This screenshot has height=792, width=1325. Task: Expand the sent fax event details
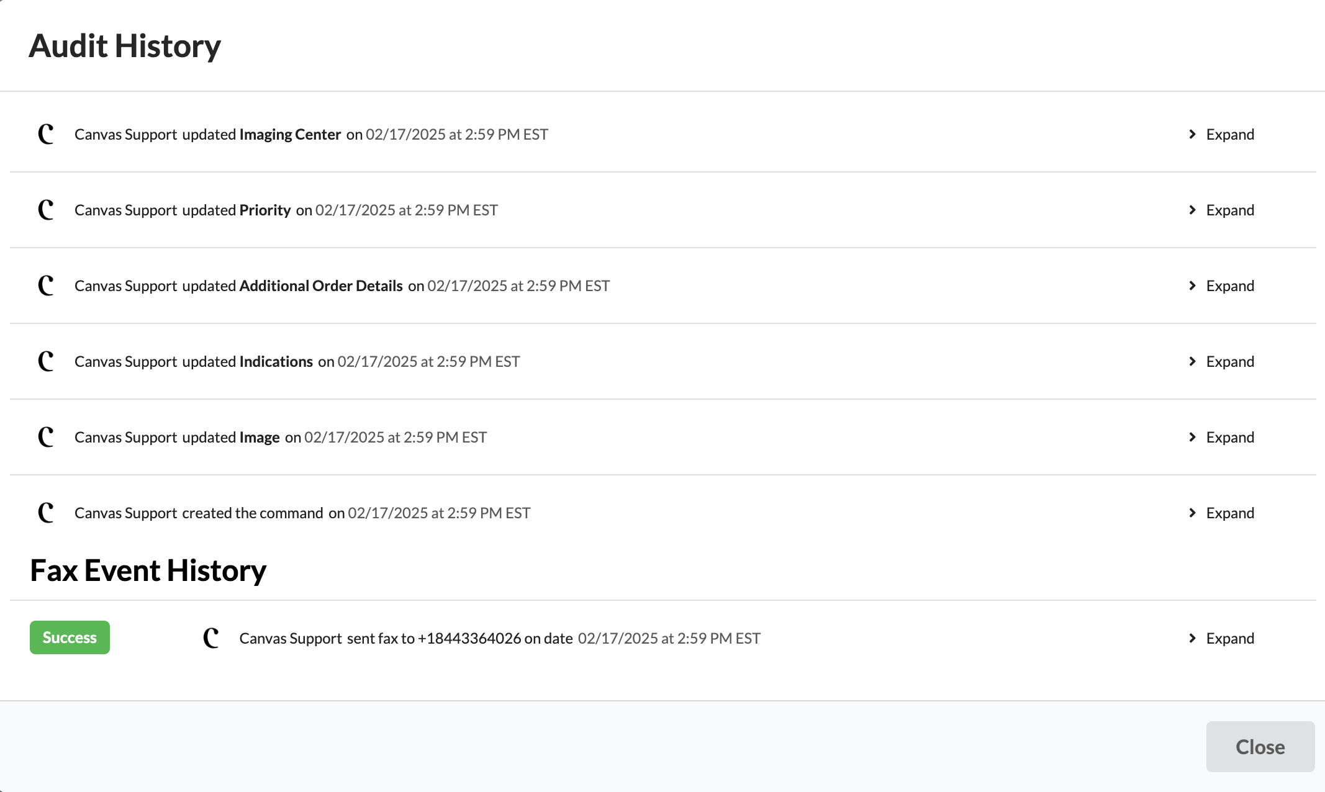[1221, 638]
